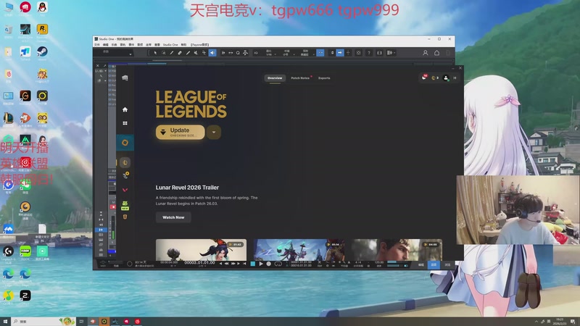This screenshot has height=326, width=580.
Task: Click the record-arm button on mixer channel
Action: click(x=113, y=207)
